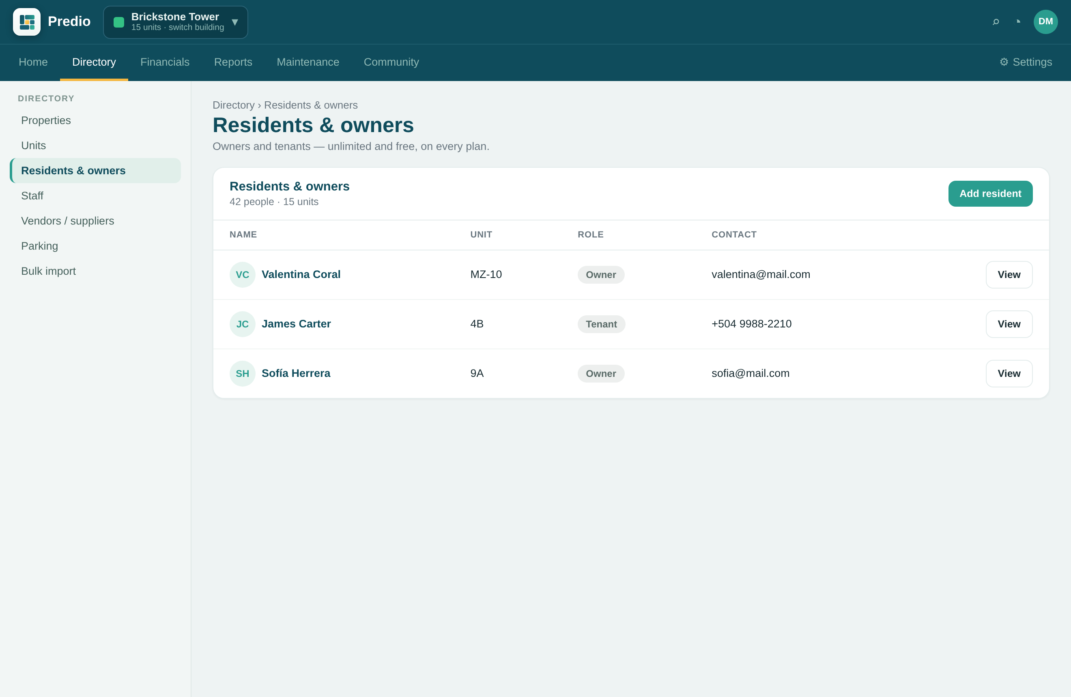
Task: Open James Carter's name link
Action: click(x=296, y=324)
